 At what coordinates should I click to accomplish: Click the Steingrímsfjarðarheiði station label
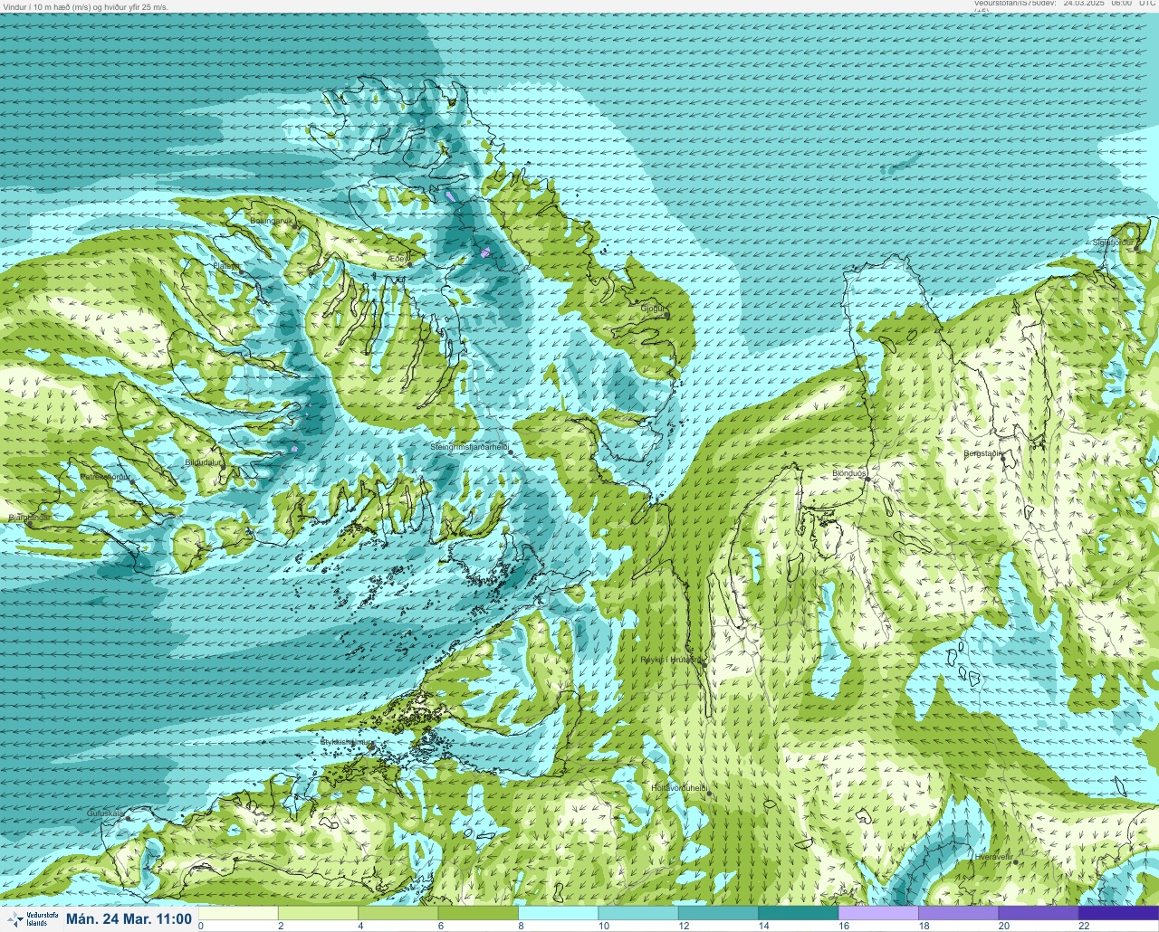pos(468,446)
